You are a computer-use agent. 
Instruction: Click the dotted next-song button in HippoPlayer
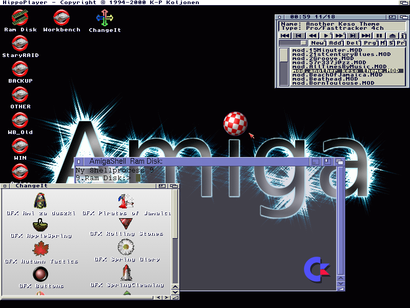(353, 35)
